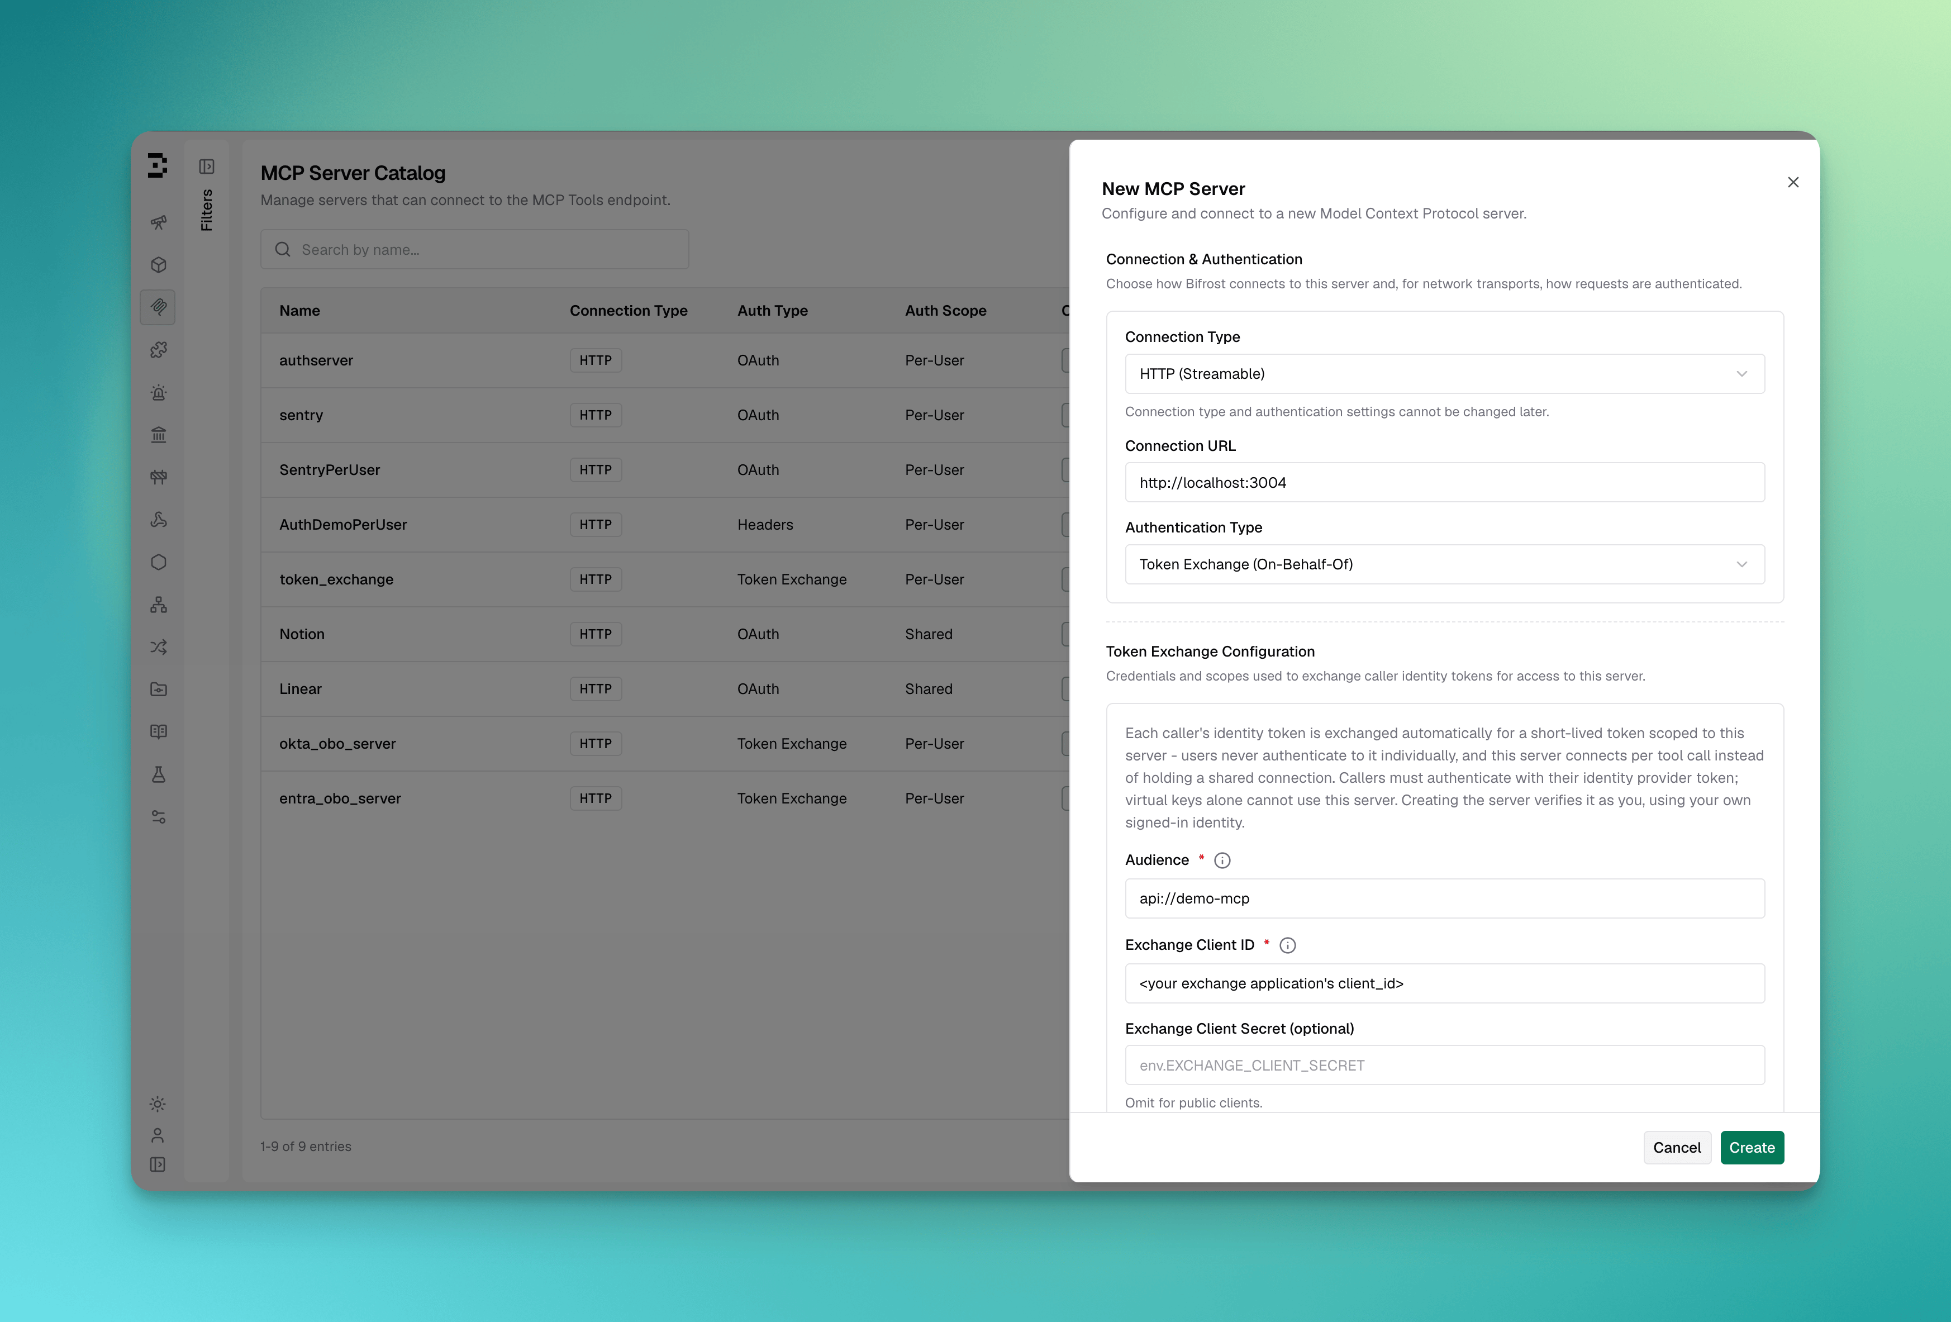Select the AuthDemoPerUser row name
The height and width of the screenshot is (1322, 1951).
[344, 525]
